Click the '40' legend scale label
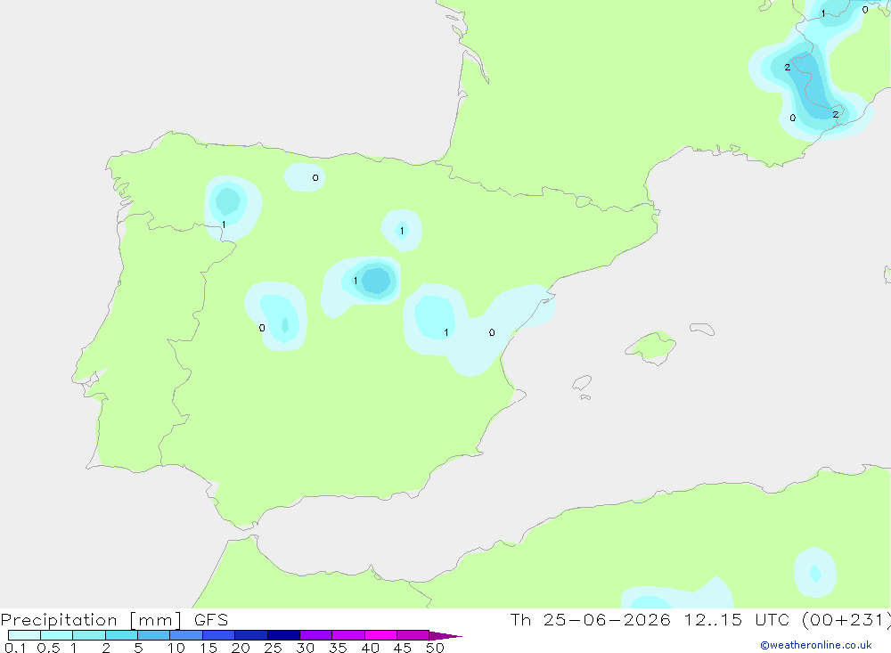Screen dimensions: 891x653 (370, 648)
